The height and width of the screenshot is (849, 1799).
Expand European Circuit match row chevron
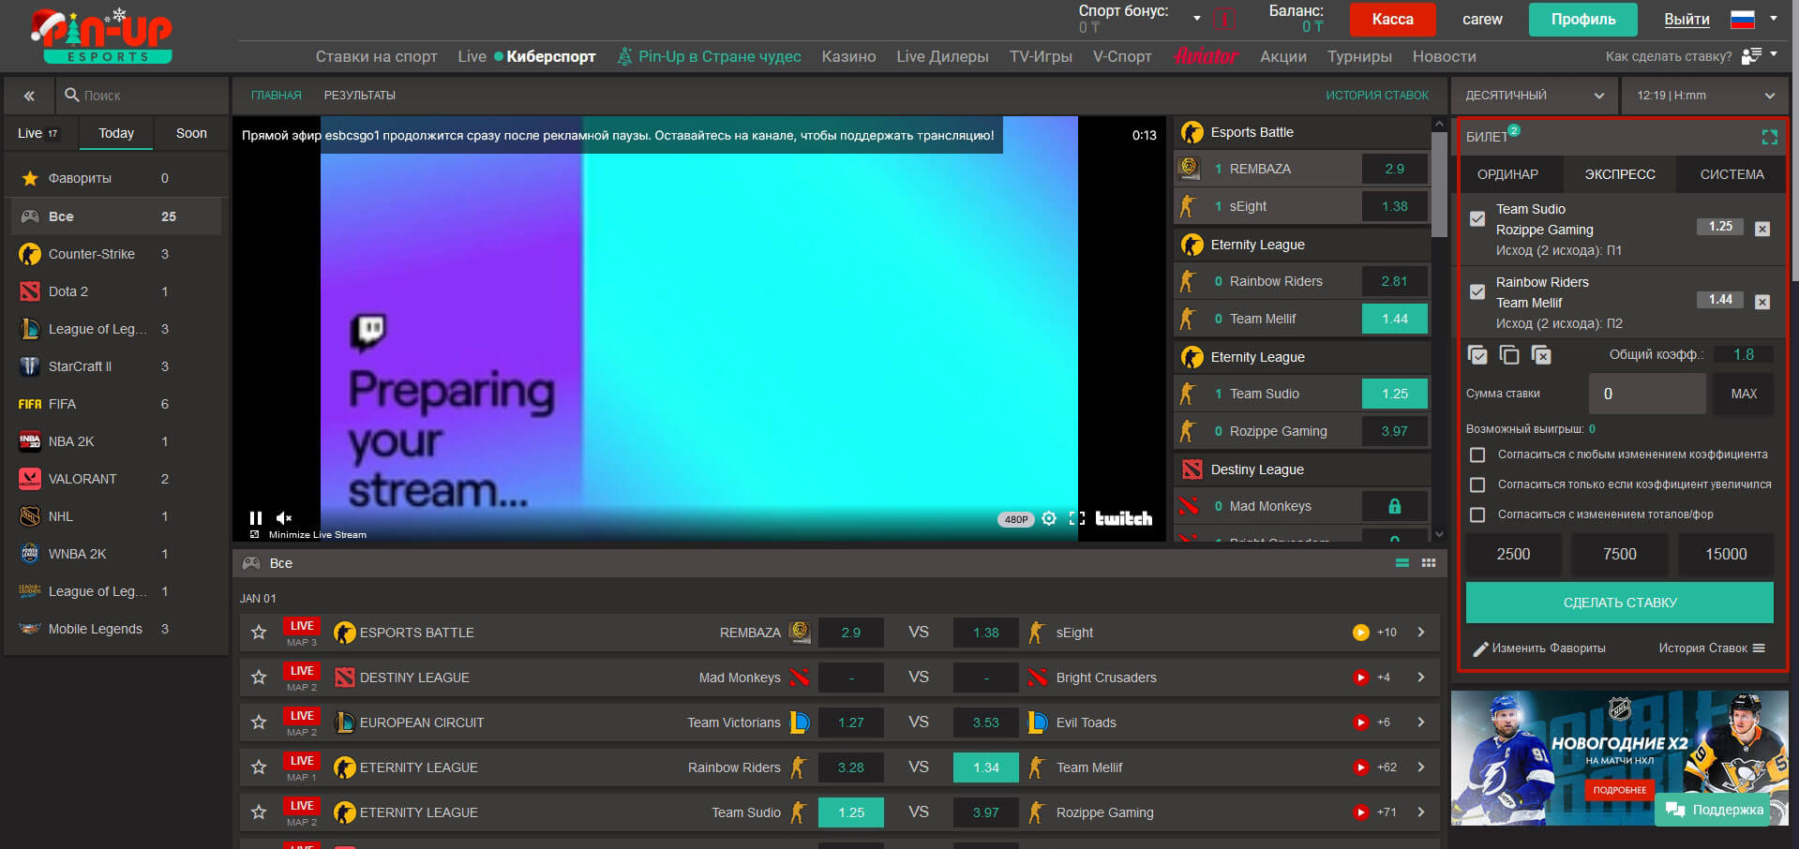tap(1421, 722)
